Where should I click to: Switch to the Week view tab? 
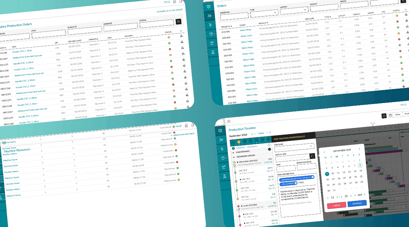(x=398, y=115)
